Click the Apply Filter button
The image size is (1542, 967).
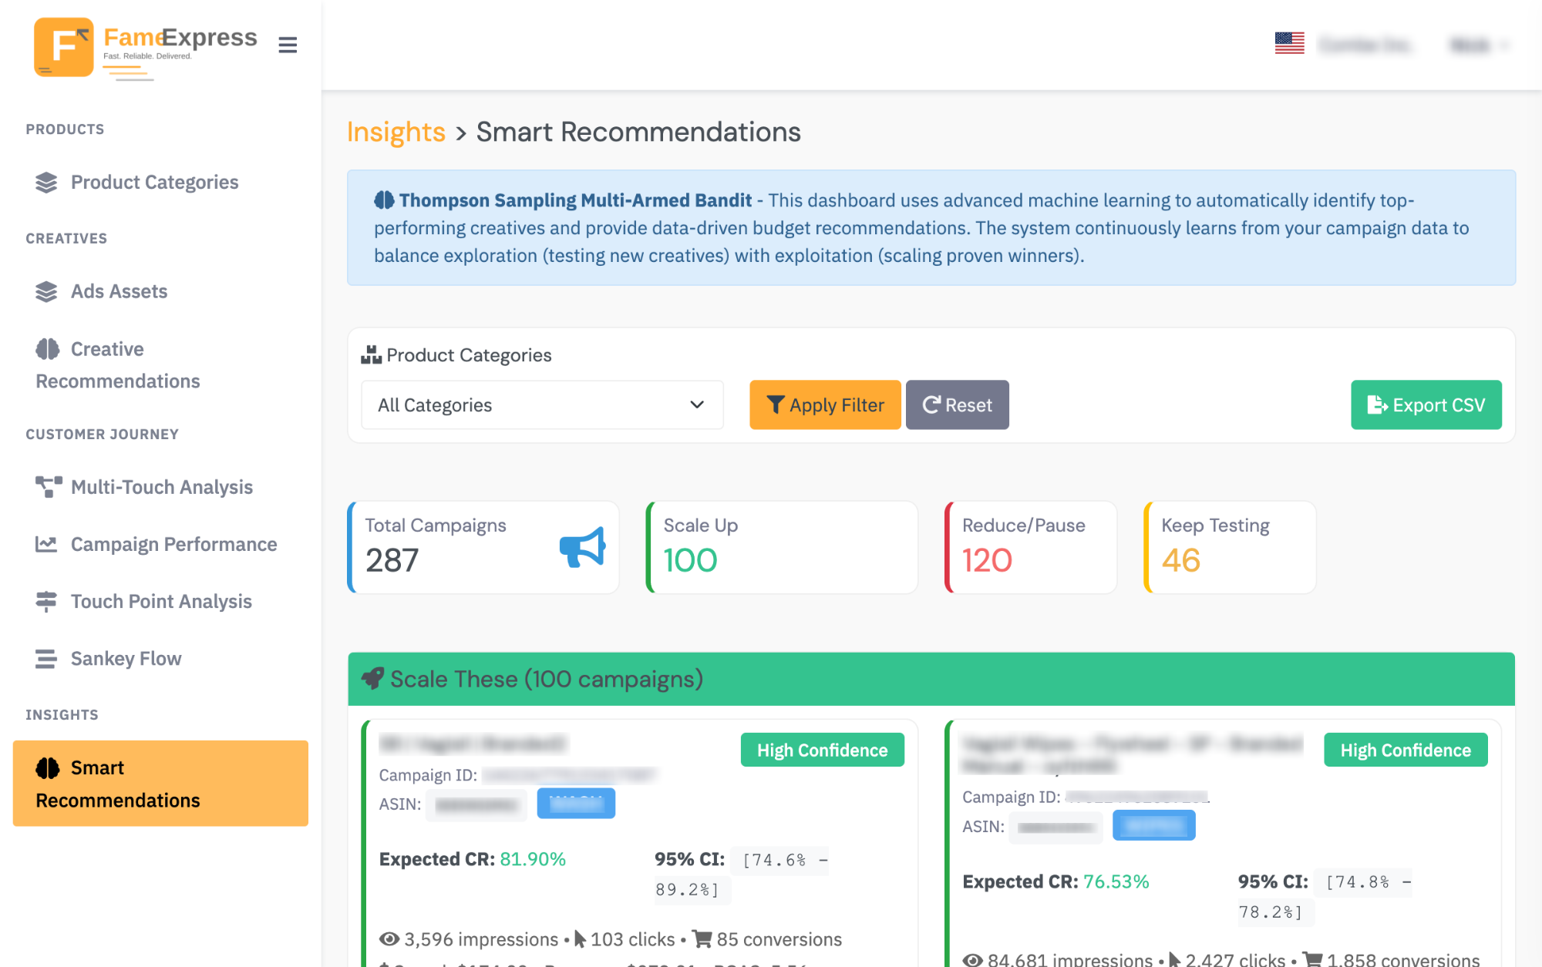click(x=824, y=405)
